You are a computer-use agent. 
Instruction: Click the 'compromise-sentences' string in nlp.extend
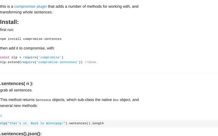pyautogui.click(x=58, y=62)
